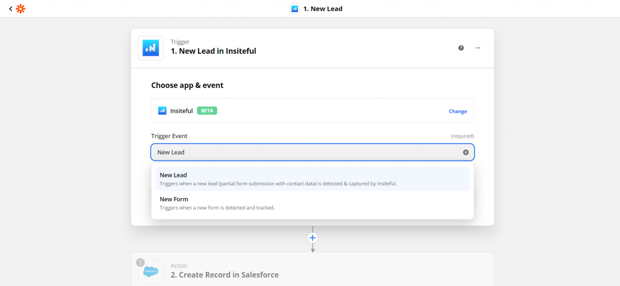
Task: Open help with the question mark icon
Action: (x=461, y=48)
